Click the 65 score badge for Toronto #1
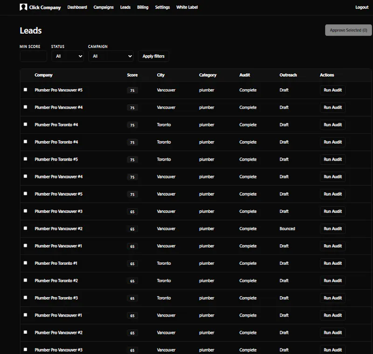Image resolution: width=373 pixels, height=354 pixels. [x=132, y=263]
